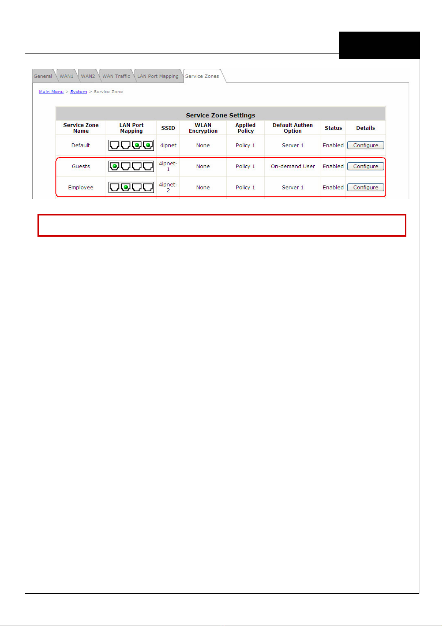The width and height of the screenshot is (442, 626).
Task: Configure the Guests service zone
Action: pos(366,166)
